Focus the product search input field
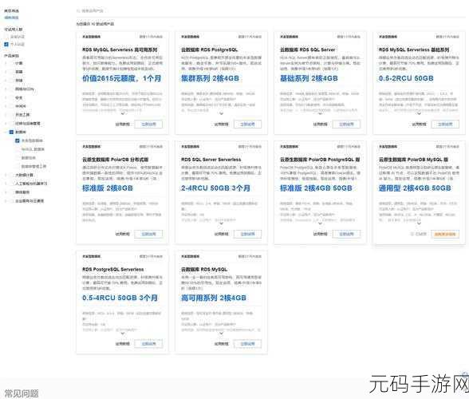This screenshot has width=469, height=399. coord(270,11)
